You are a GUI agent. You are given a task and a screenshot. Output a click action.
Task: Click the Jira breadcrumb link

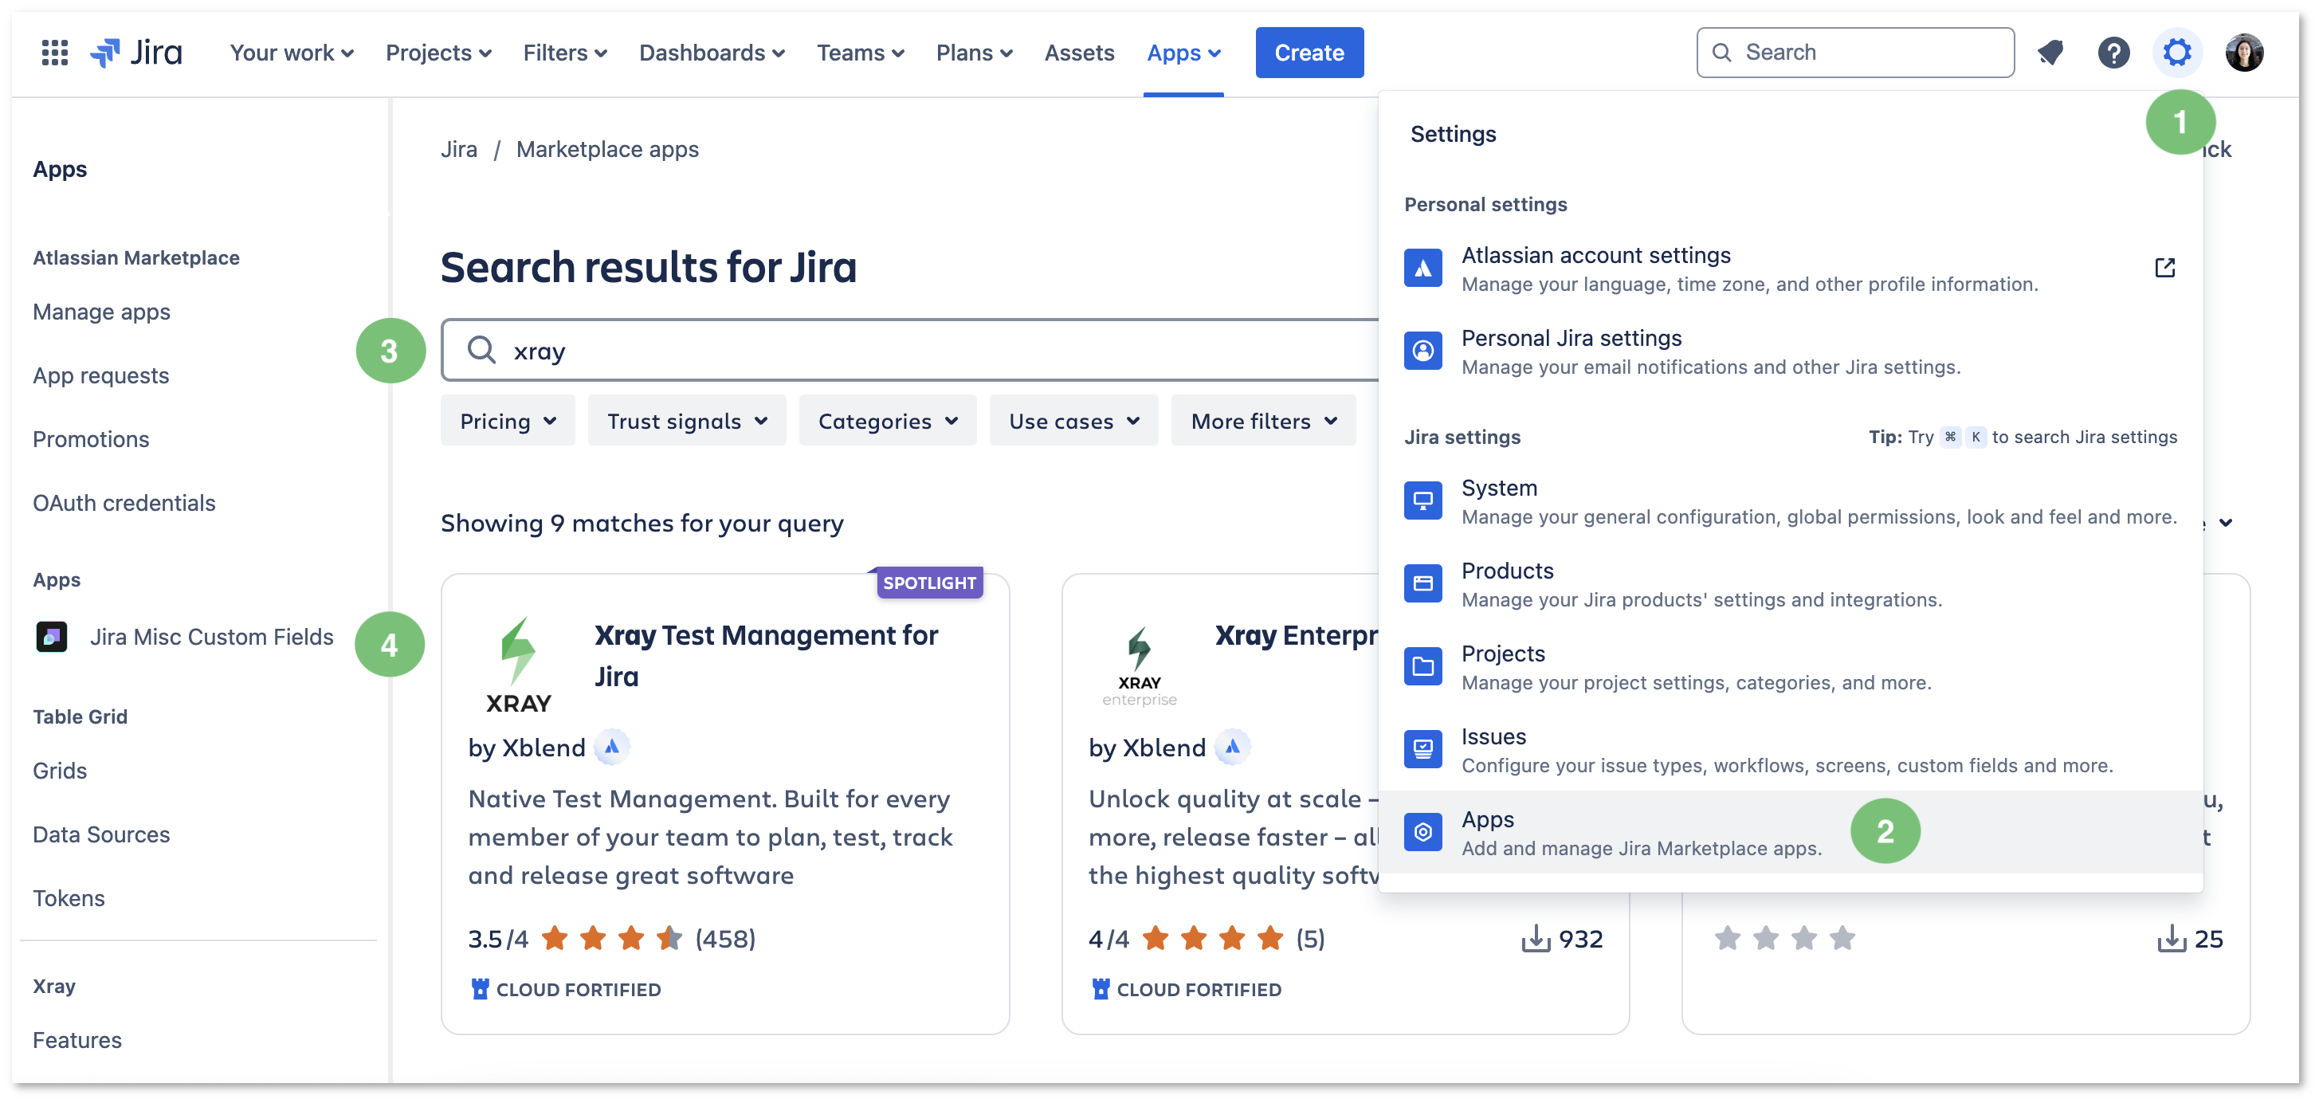pyautogui.click(x=458, y=150)
